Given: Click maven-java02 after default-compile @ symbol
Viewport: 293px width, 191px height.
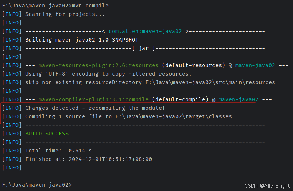Looking at the screenshot, I should [x=238, y=99].
